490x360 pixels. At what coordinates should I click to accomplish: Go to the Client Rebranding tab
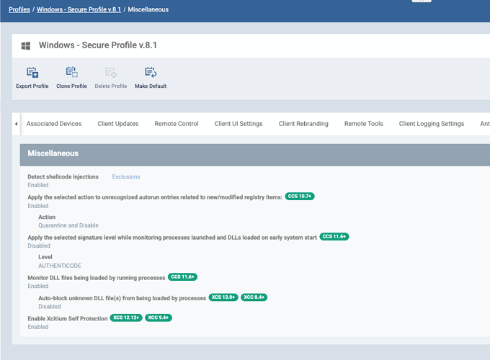click(x=303, y=124)
